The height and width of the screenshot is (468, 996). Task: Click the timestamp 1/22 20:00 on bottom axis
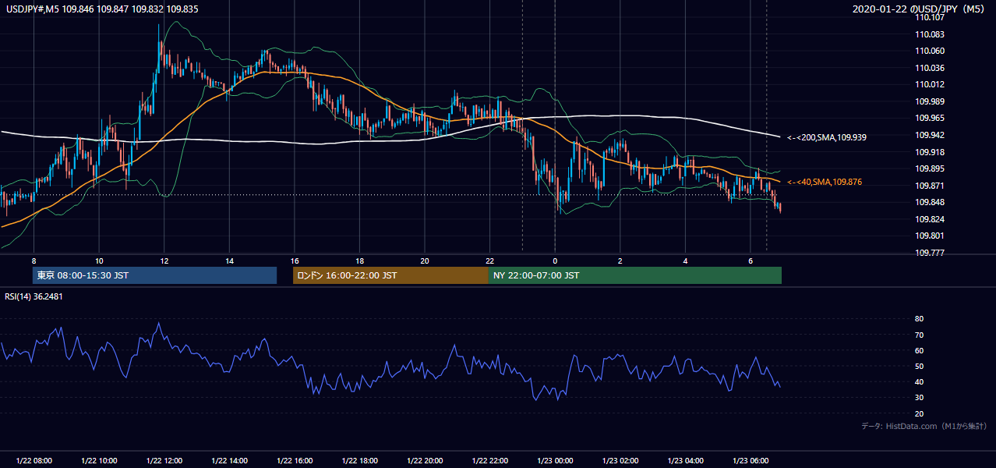[x=424, y=461]
